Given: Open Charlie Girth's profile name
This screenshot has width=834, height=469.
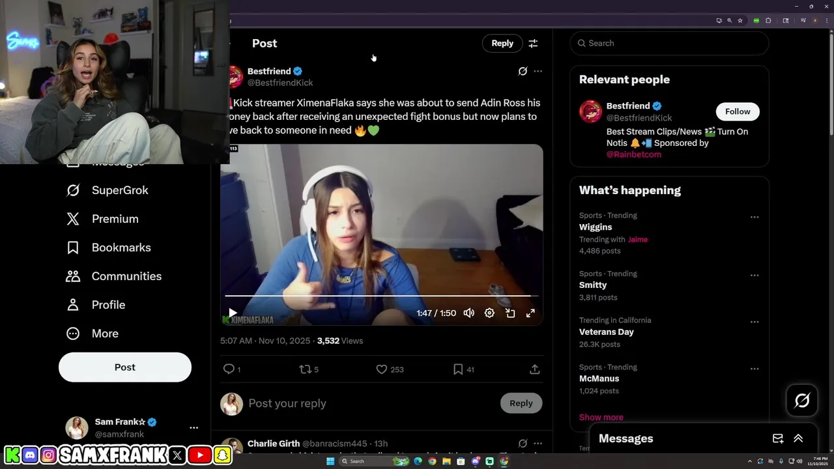Looking at the screenshot, I should (x=274, y=444).
